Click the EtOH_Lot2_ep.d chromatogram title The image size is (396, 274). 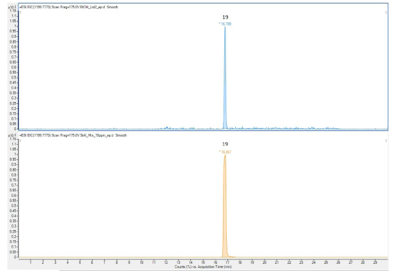69,7
